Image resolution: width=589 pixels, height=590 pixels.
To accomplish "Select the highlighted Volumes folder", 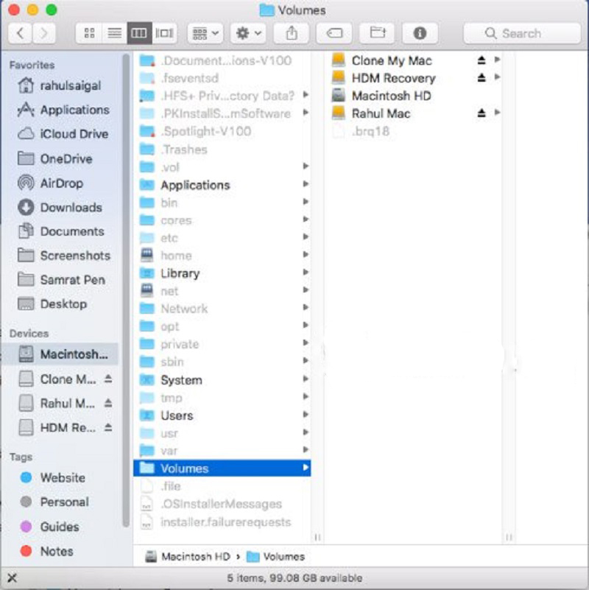I will (222, 468).
